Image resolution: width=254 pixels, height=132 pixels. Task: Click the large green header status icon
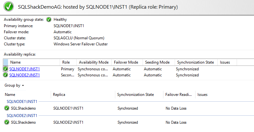pyautogui.click(x=8, y=7)
